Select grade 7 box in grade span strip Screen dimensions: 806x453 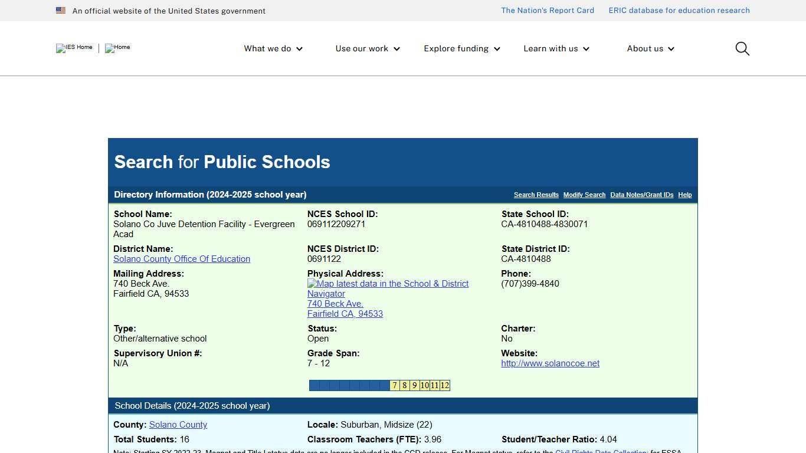[x=394, y=385]
